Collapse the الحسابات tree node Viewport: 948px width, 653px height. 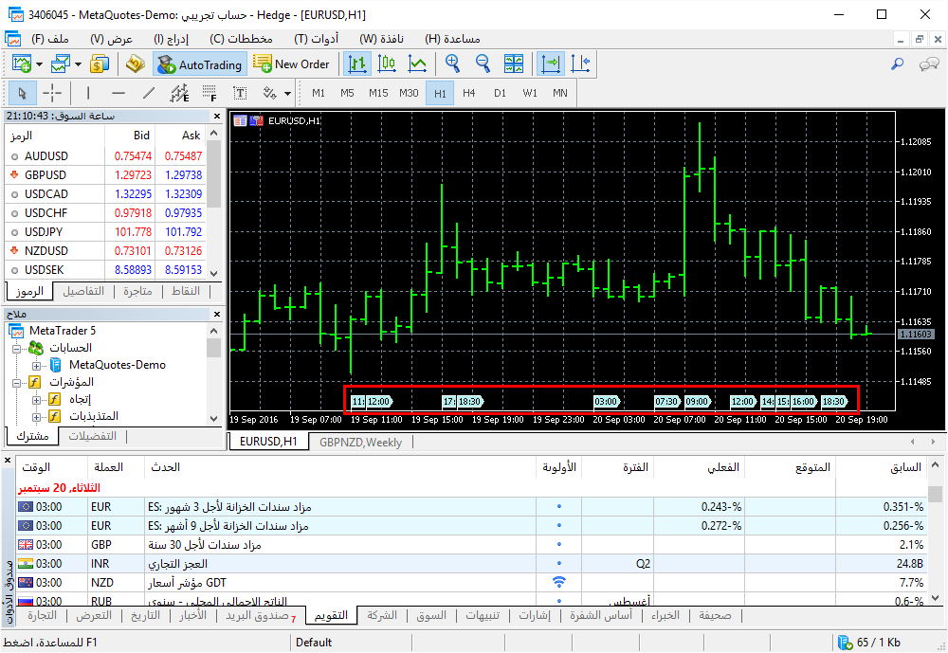16,349
